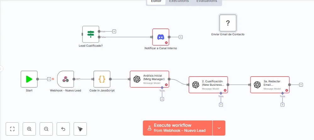Click the Discord Notificar a Canal Interno node

tap(160, 37)
